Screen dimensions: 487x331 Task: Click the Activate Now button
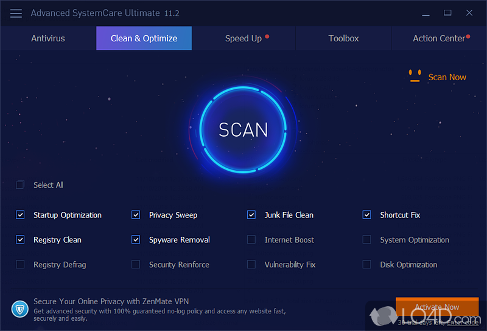(x=437, y=307)
